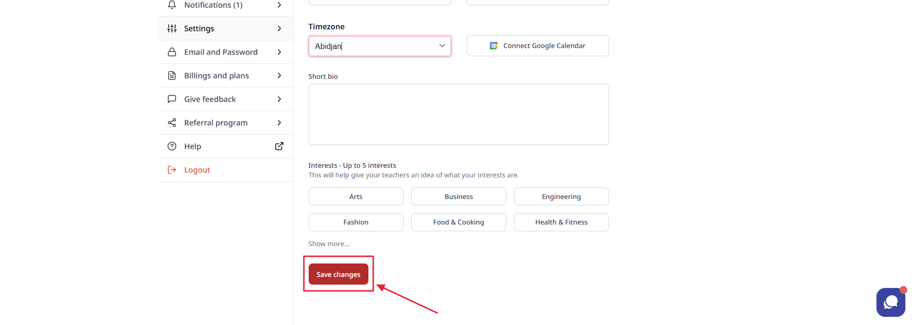The width and height of the screenshot is (915, 325).
Task: Open the chat support widget
Action: (890, 302)
